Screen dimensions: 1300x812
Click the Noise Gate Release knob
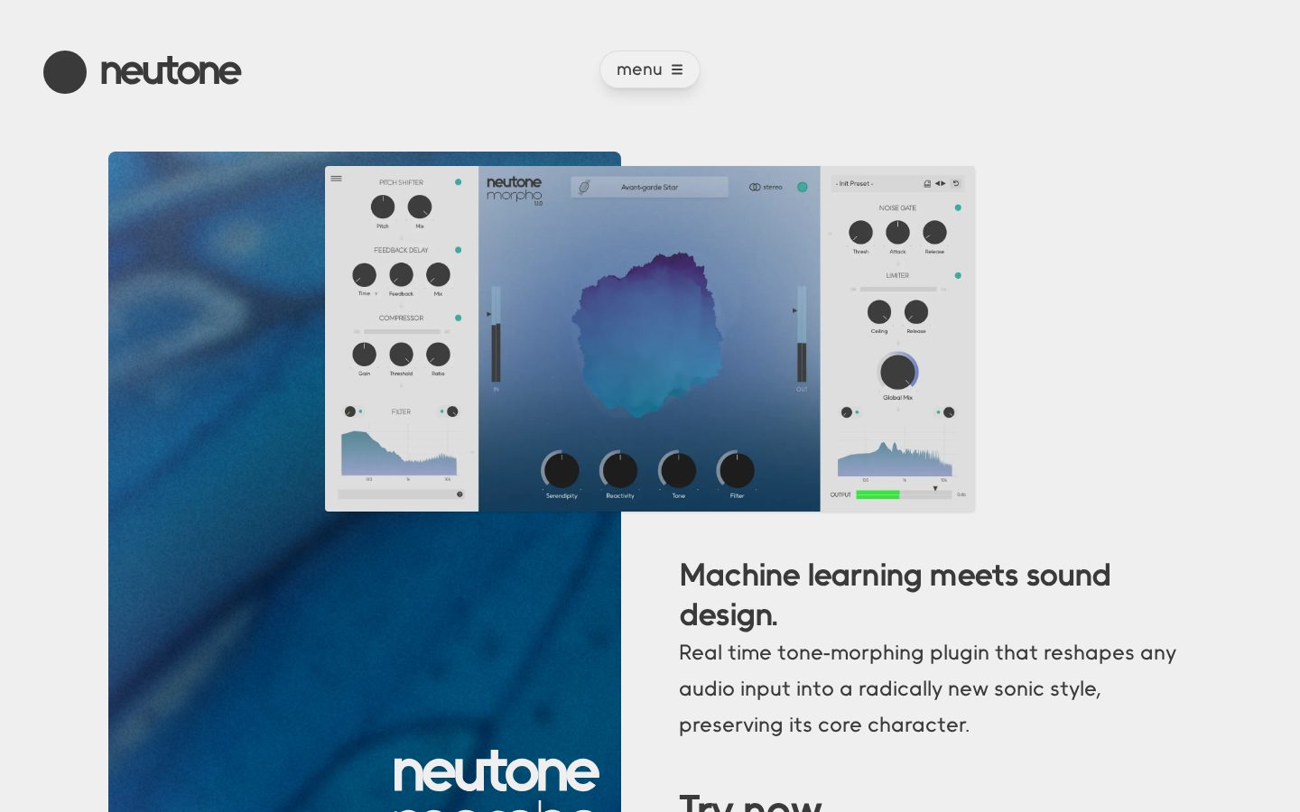[x=934, y=233]
